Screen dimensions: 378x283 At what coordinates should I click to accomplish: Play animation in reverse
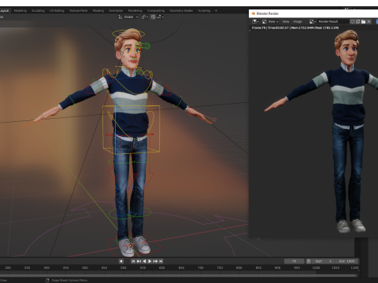click(144, 261)
